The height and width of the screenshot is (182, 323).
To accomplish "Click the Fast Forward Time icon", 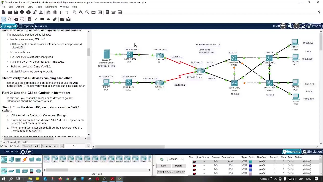I will [29, 152].
